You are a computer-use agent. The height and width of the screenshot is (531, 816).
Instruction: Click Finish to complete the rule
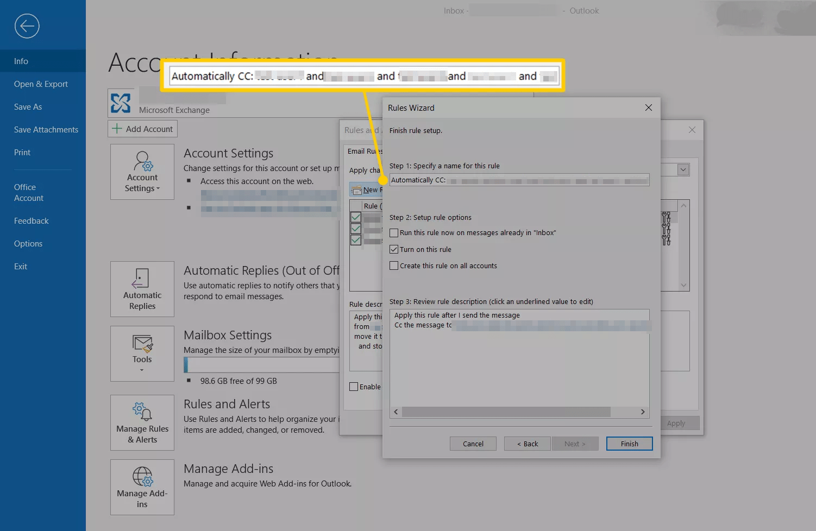point(630,444)
